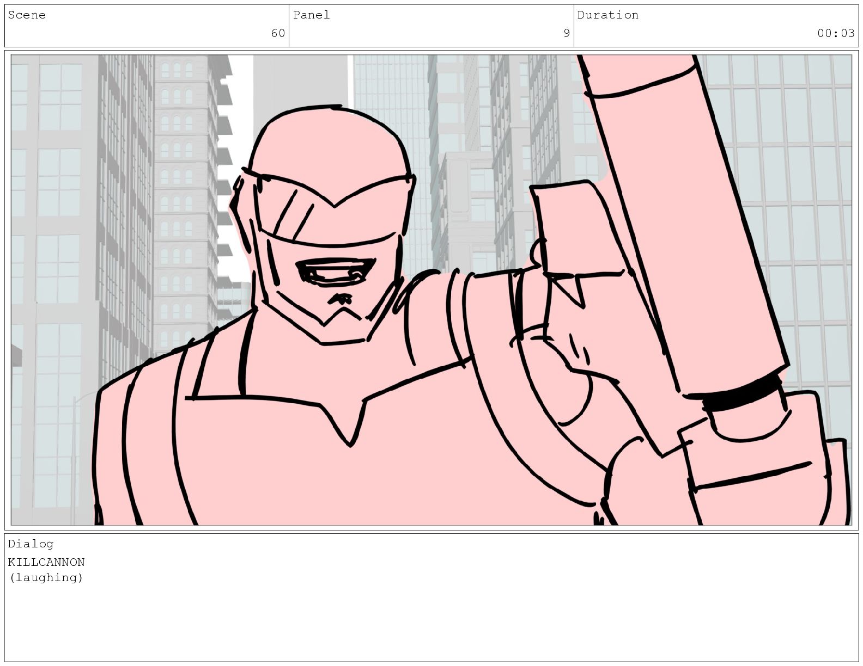The width and height of the screenshot is (863, 666).
Task: Select the scene number 60
Action: pyautogui.click(x=278, y=34)
